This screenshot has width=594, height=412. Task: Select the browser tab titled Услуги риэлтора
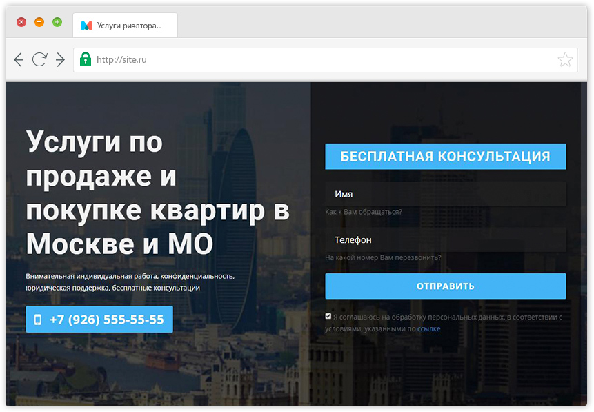tap(124, 25)
